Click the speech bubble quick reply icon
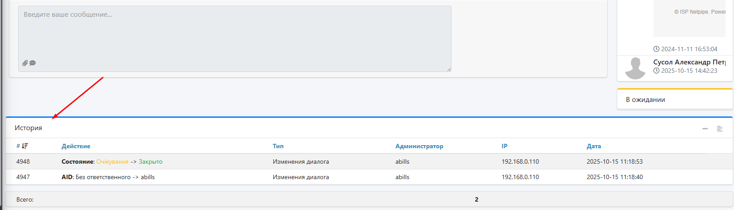 pyautogui.click(x=33, y=63)
